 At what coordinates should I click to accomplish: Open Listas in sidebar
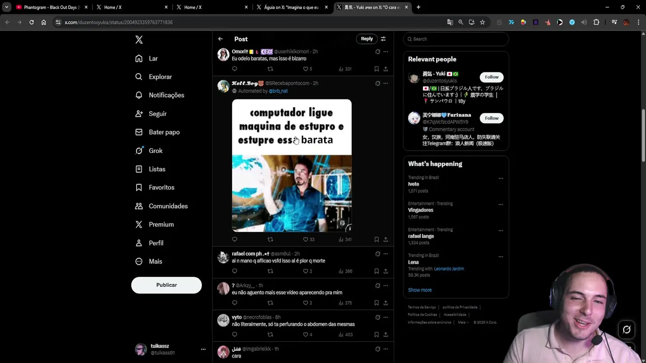pyautogui.click(x=150, y=169)
